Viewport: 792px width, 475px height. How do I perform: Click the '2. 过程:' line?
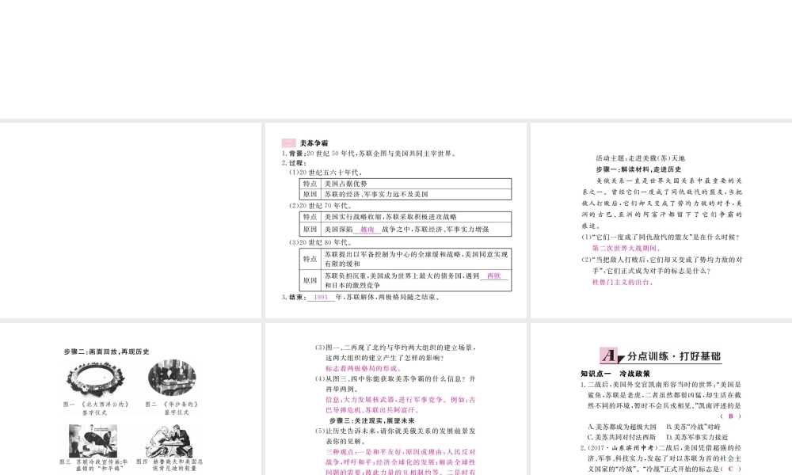294,163
